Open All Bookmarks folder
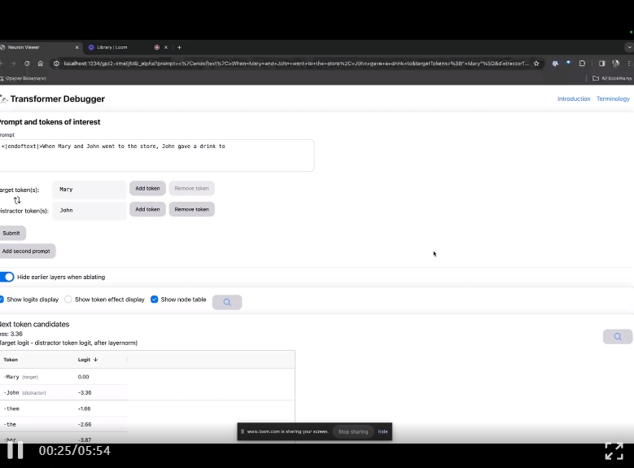634x468 pixels. [612, 78]
